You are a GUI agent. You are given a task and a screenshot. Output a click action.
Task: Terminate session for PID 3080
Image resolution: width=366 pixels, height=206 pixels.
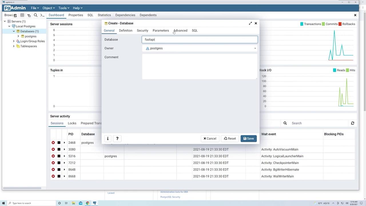[x=53, y=149]
